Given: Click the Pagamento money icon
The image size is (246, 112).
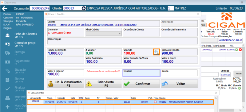Looking at the screenshot, I should [7, 62].
